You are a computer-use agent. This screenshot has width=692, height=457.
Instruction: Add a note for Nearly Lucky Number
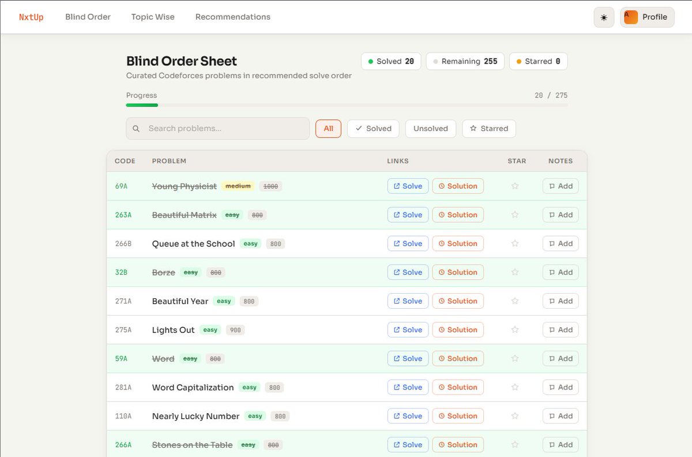click(561, 416)
